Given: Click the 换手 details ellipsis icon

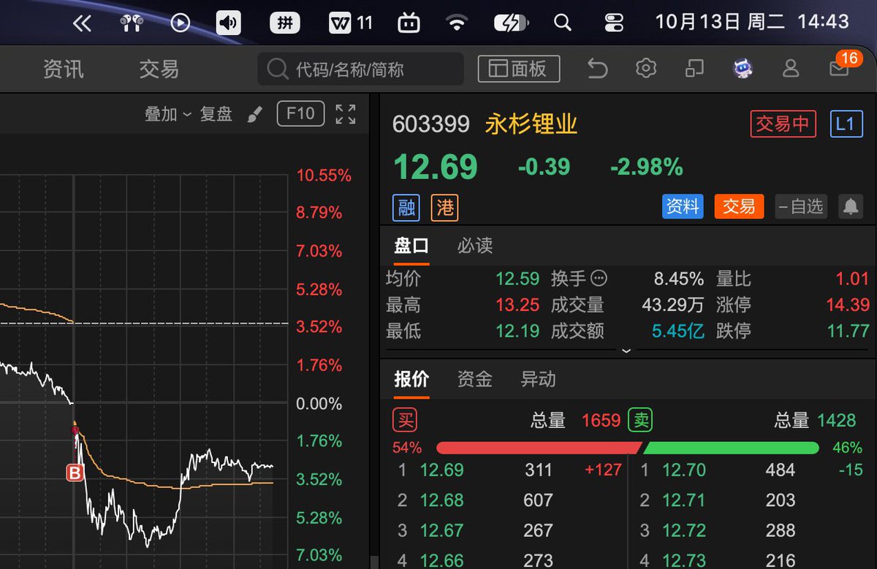Looking at the screenshot, I should tap(599, 278).
